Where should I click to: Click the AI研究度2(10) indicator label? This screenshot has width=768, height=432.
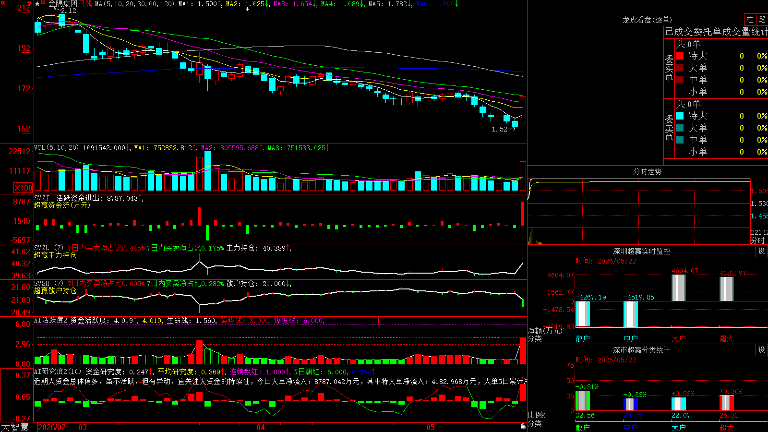point(58,372)
